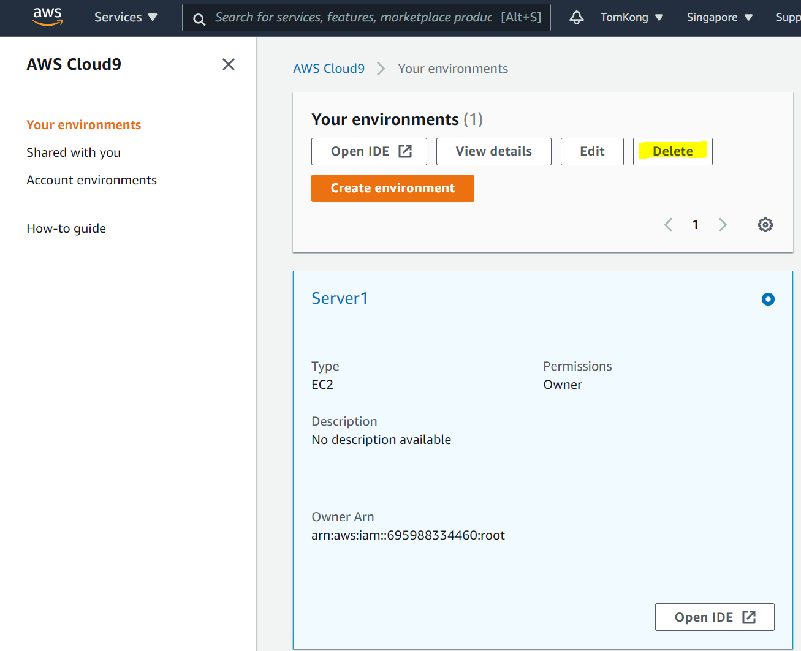
Task: Click the Owner Arn value text
Action: click(x=408, y=535)
